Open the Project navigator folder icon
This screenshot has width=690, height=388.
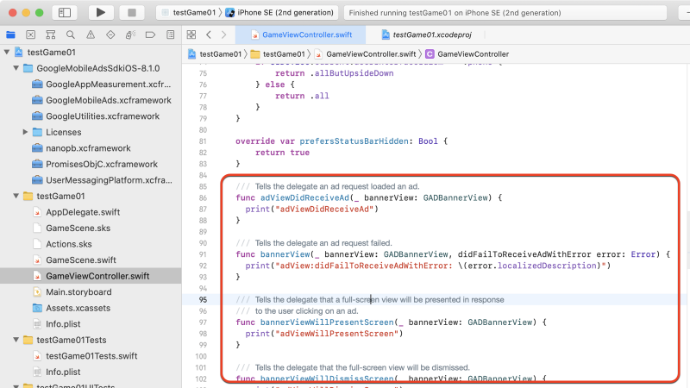10,34
